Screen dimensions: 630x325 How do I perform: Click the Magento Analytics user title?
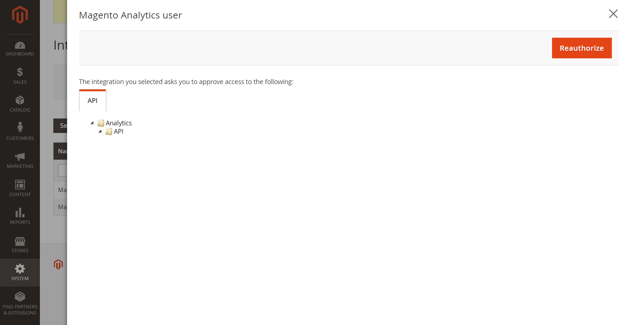[x=131, y=15]
